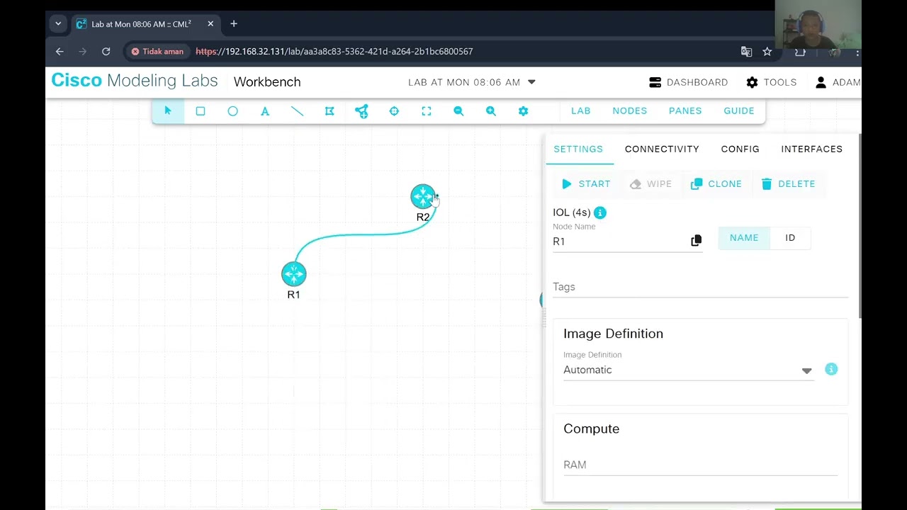Select the pointer selection tool
Viewport: 907px width, 510px height.
[x=168, y=111]
